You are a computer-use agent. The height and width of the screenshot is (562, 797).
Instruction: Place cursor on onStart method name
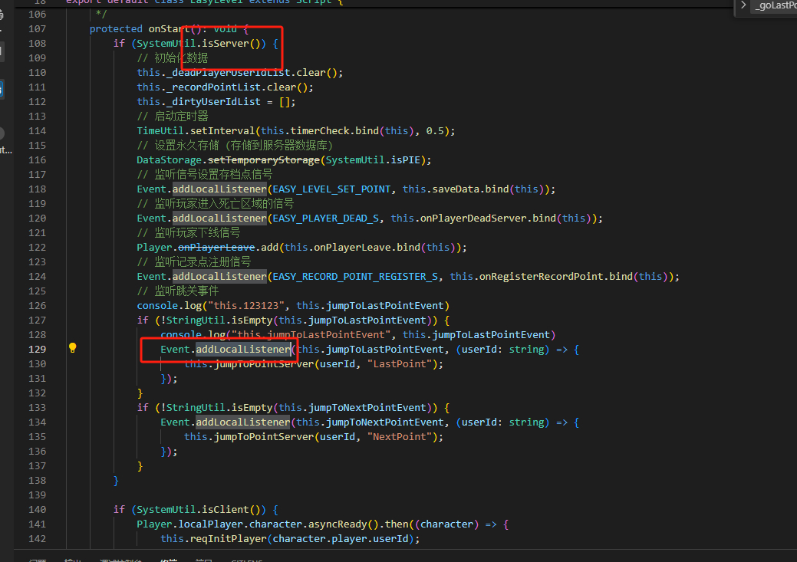(169, 29)
